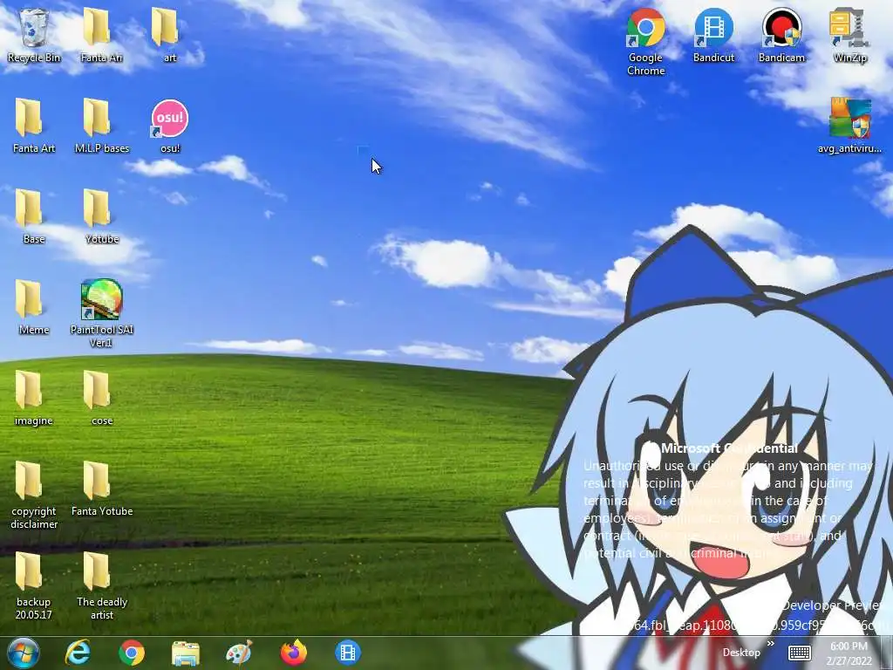Launch the osu! shortcut
The height and width of the screenshot is (670, 893).
[x=170, y=126]
